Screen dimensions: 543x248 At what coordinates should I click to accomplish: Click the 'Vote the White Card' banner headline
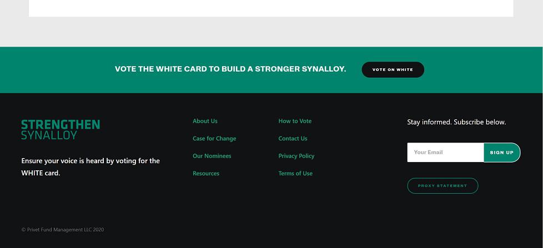click(230, 69)
